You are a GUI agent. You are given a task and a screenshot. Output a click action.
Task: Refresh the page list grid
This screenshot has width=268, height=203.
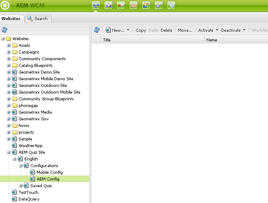96,30
